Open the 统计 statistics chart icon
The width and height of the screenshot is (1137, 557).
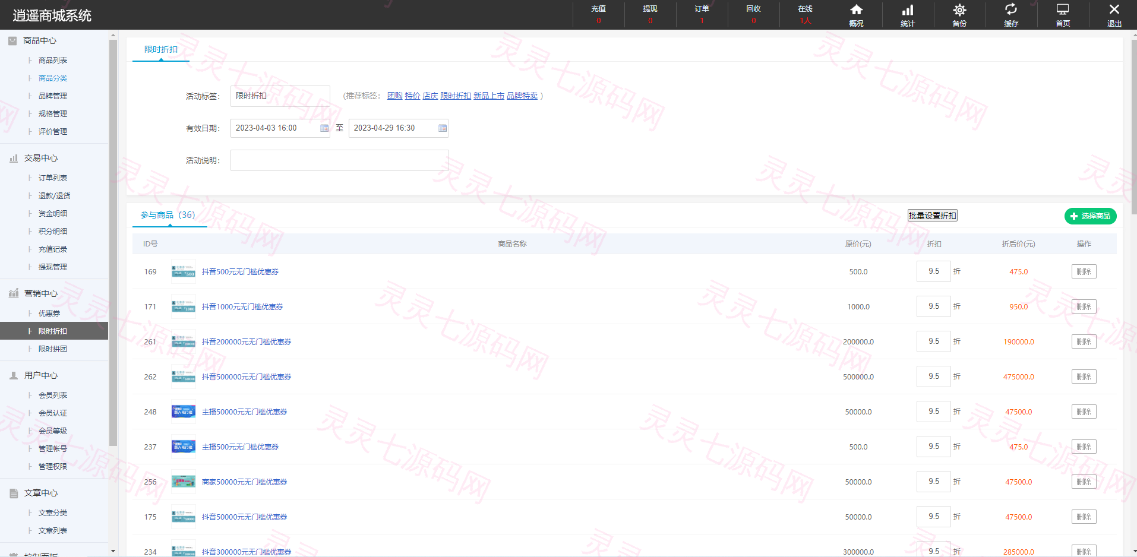coord(908,15)
